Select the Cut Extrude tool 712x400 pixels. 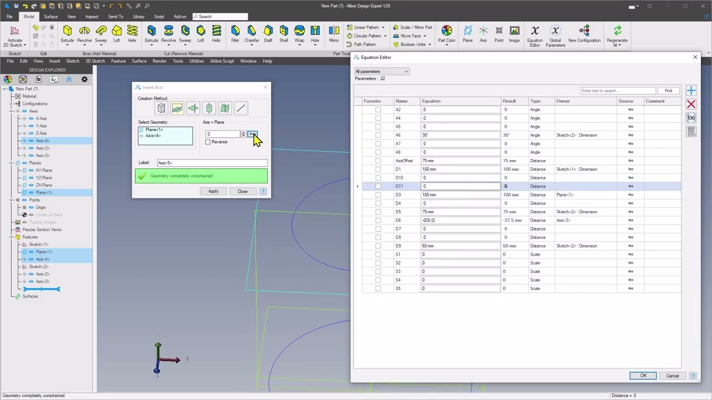coord(151,33)
